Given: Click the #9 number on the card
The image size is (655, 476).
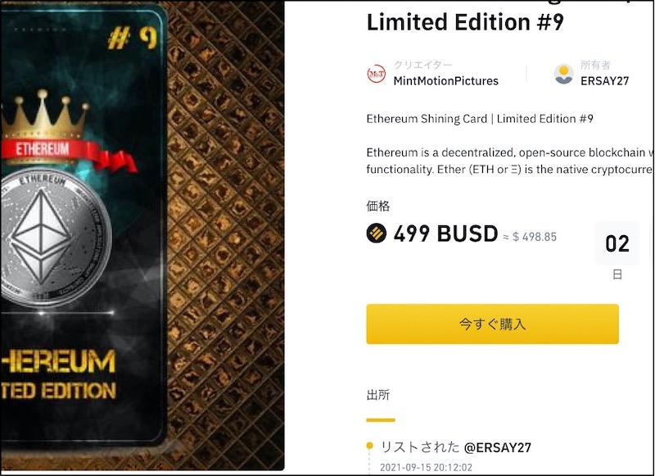Looking at the screenshot, I should click(x=132, y=38).
